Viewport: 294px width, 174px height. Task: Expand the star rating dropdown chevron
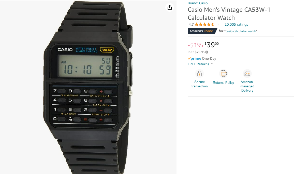[x=218, y=24]
